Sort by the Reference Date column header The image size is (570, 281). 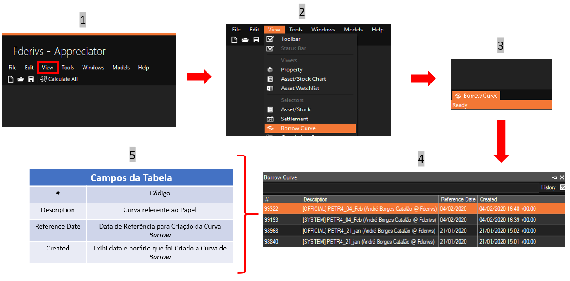click(458, 199)
